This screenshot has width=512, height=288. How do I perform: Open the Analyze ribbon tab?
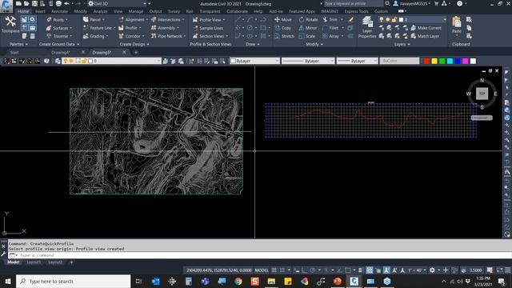pos(100,11)
